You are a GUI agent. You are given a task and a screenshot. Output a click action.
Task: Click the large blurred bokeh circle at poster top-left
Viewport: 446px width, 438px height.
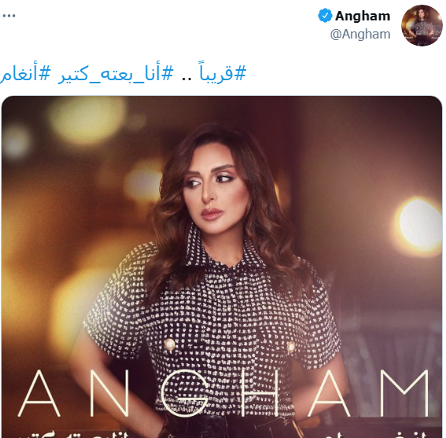87,120
